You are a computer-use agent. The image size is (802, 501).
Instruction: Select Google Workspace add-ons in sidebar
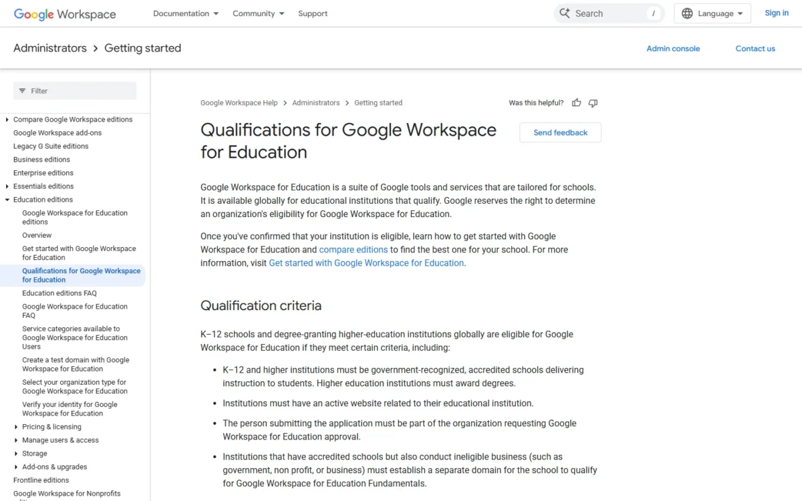tap(57, 133)
